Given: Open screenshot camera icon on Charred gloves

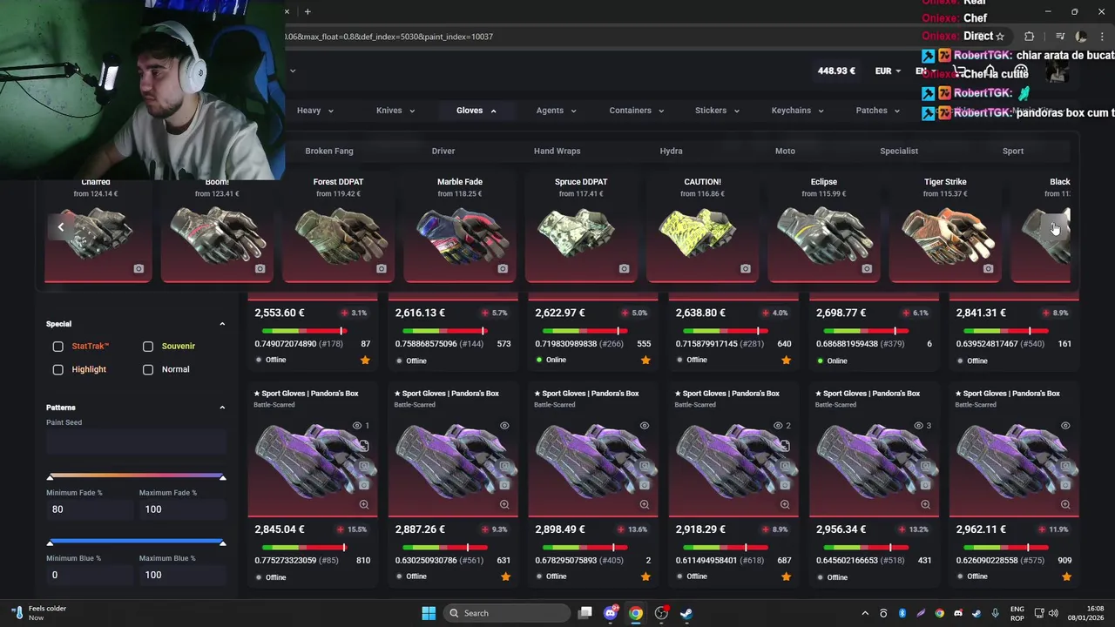Looking at the screenshot, I should [139, 269].
